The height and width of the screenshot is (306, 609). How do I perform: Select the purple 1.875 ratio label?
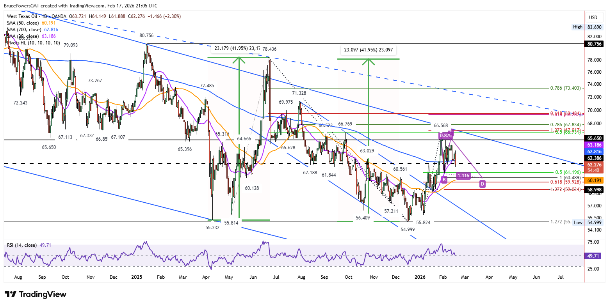tap(446, 136)
